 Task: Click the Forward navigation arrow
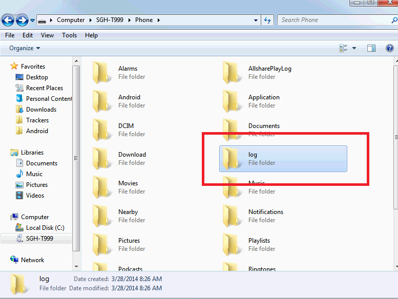click(x=22, y=20)
